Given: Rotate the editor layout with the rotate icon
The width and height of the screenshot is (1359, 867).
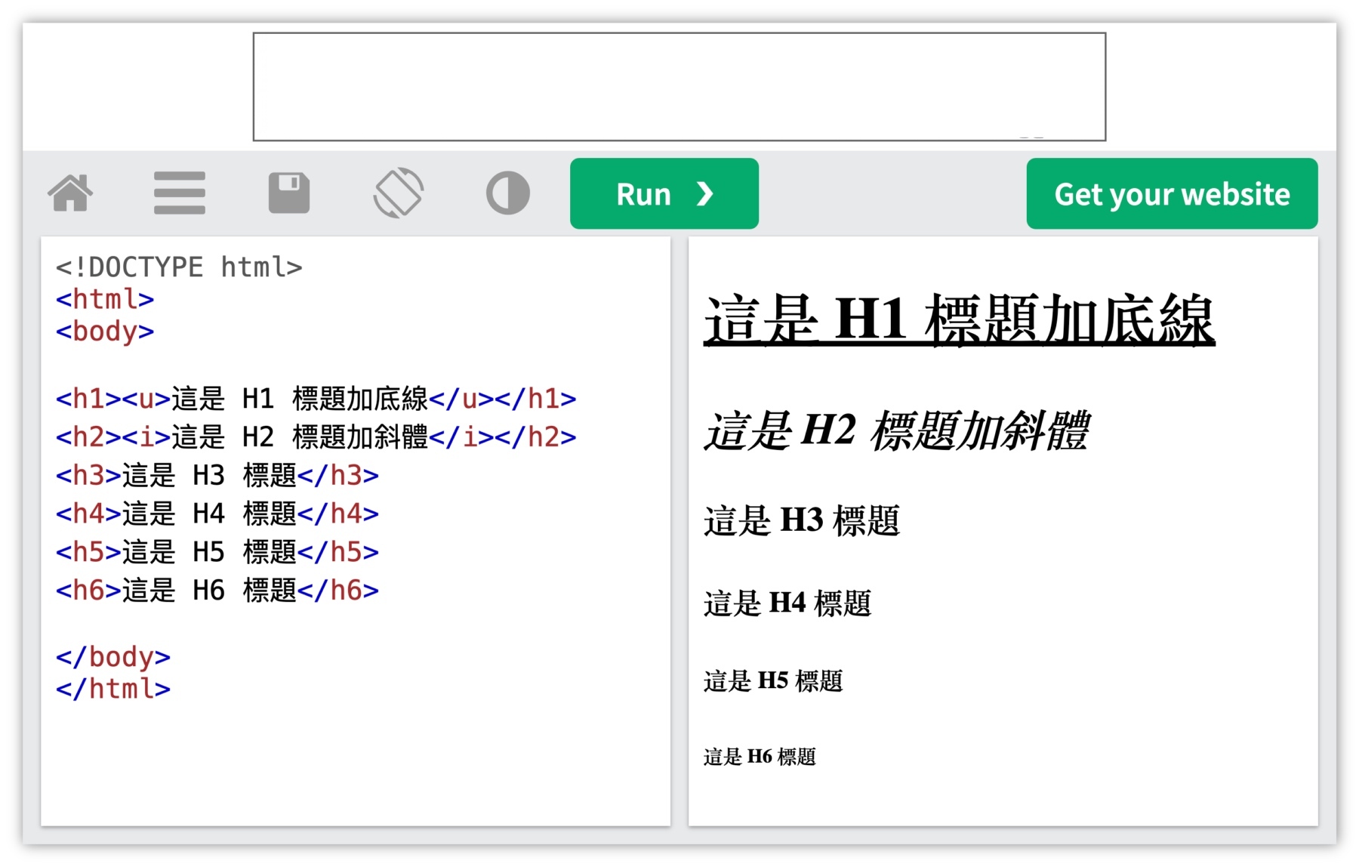Looking at the screenshot, I should tap(399, 191).
